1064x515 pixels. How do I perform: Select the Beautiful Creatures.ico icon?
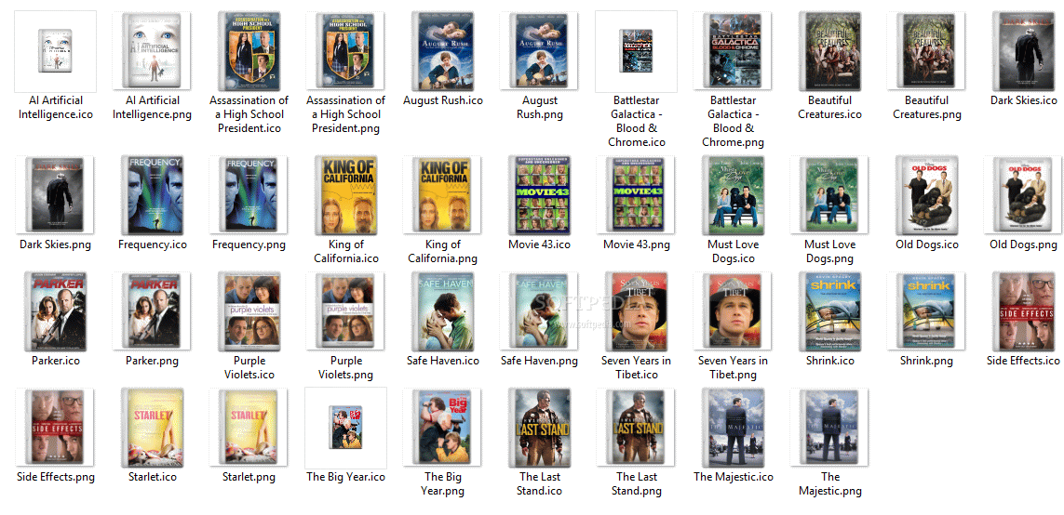(830, 51)
